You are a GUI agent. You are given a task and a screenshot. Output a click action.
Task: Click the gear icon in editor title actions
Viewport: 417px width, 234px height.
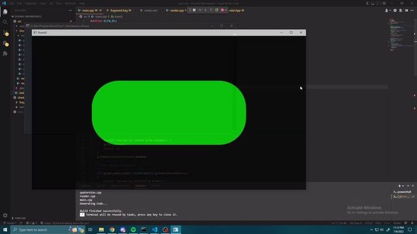[395, 10]
